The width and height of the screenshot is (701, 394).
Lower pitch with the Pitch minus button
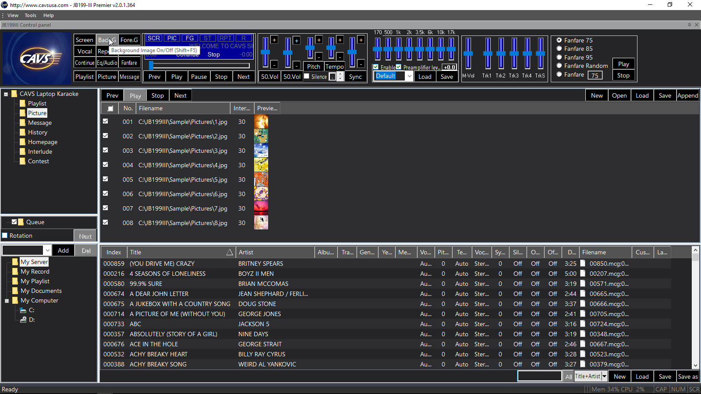(319, 56)
